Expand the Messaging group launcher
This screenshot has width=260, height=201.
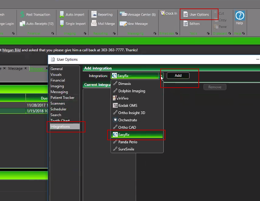tap(155, 33)
